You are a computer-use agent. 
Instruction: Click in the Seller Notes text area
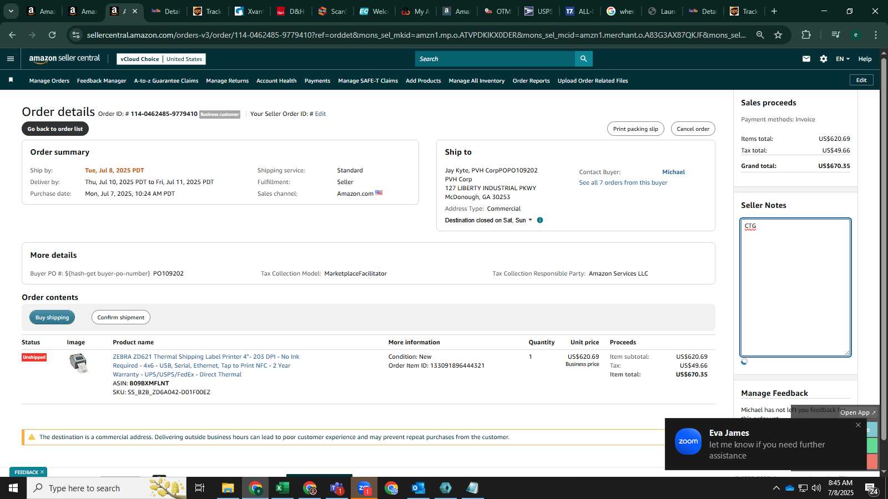pos(795,287)
